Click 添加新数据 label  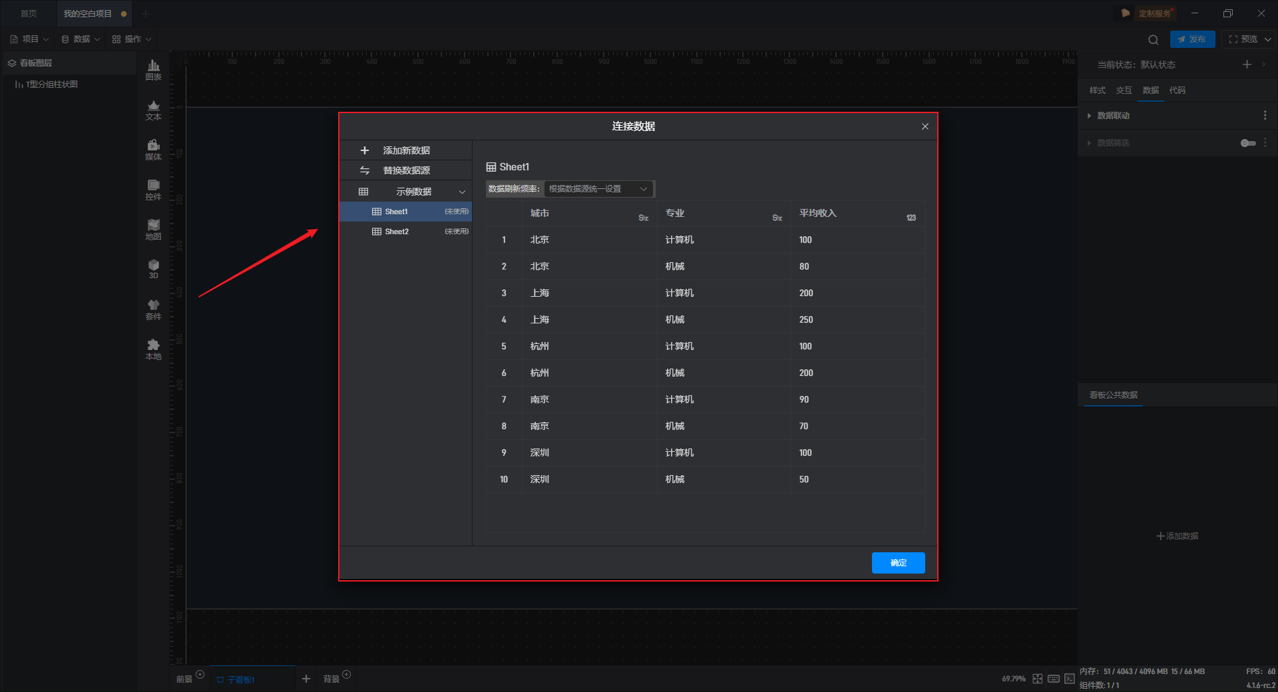pyautogui.click(x=406, y=150)
